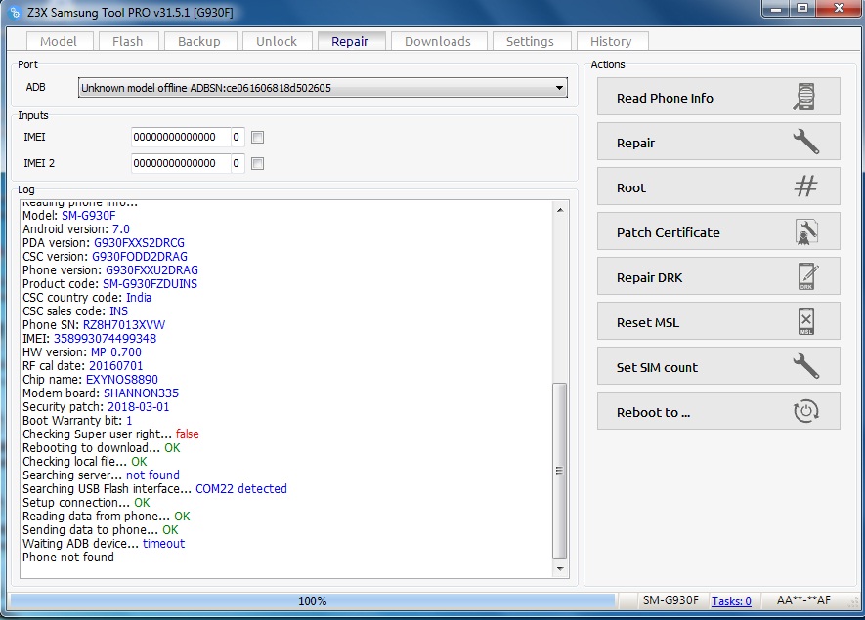
Task: Click the Reset MSL phone icon
Action: coord(806,321)
